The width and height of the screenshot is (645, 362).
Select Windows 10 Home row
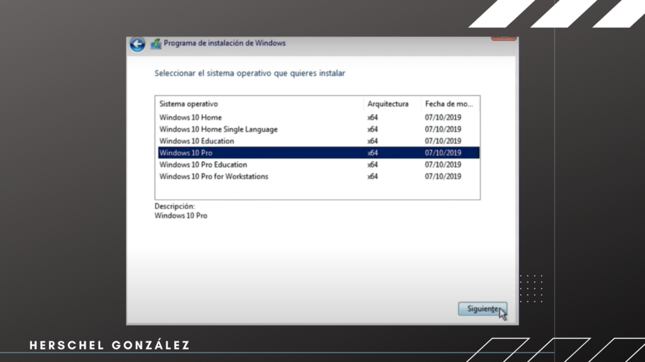click(319, 118)
